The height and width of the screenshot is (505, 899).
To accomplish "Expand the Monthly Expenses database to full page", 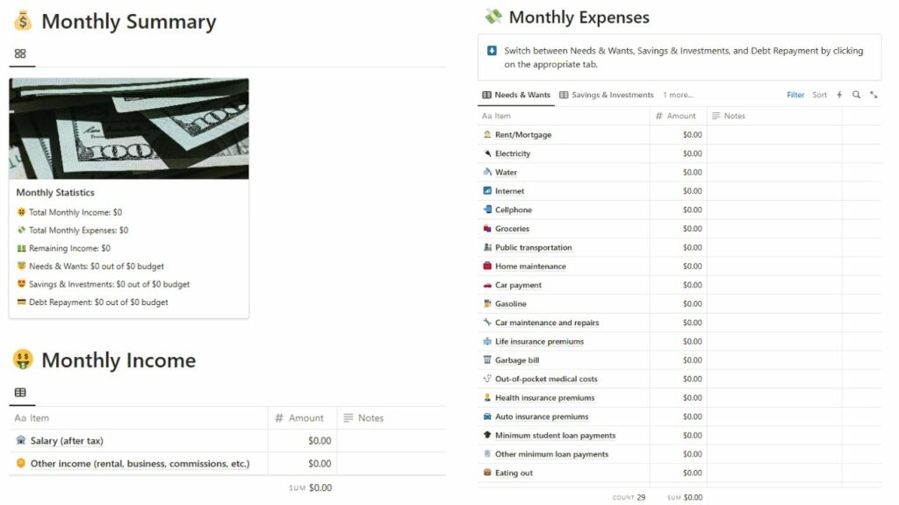I will tap(874, 95).
